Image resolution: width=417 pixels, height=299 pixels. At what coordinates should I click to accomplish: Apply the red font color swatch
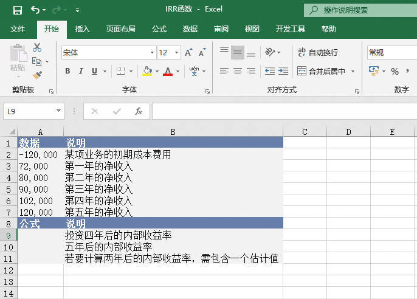point(168,71)
